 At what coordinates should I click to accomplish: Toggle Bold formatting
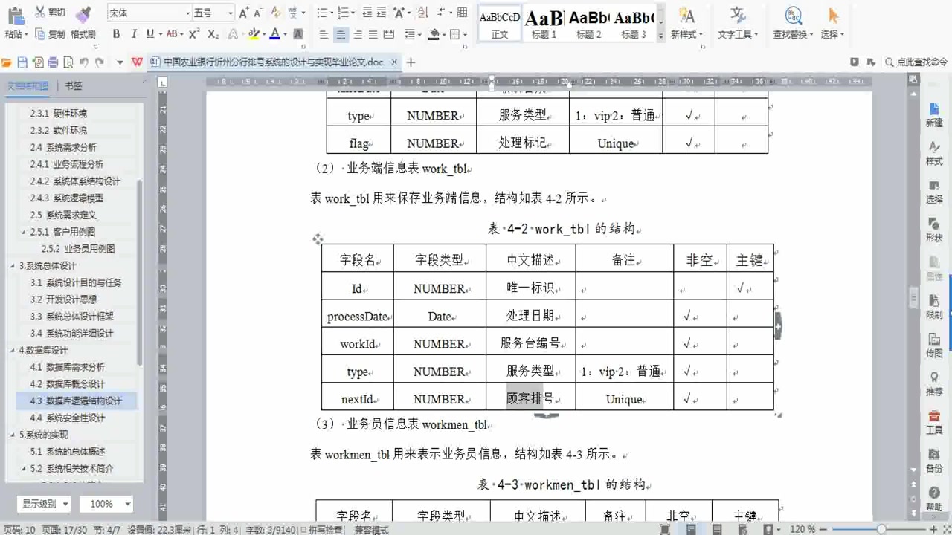(x=117, y=34)
